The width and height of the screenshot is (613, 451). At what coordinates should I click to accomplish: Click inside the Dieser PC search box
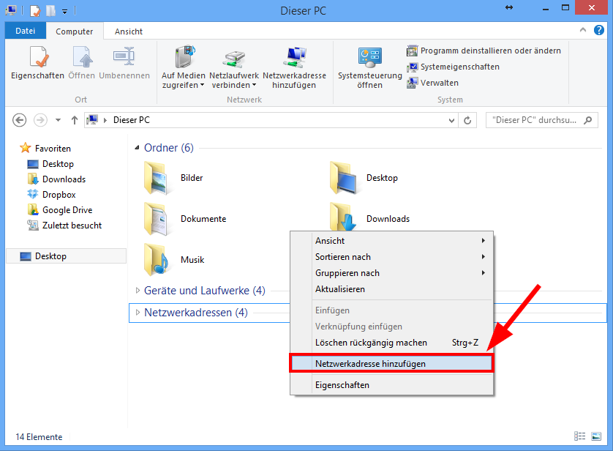point(534,119)
